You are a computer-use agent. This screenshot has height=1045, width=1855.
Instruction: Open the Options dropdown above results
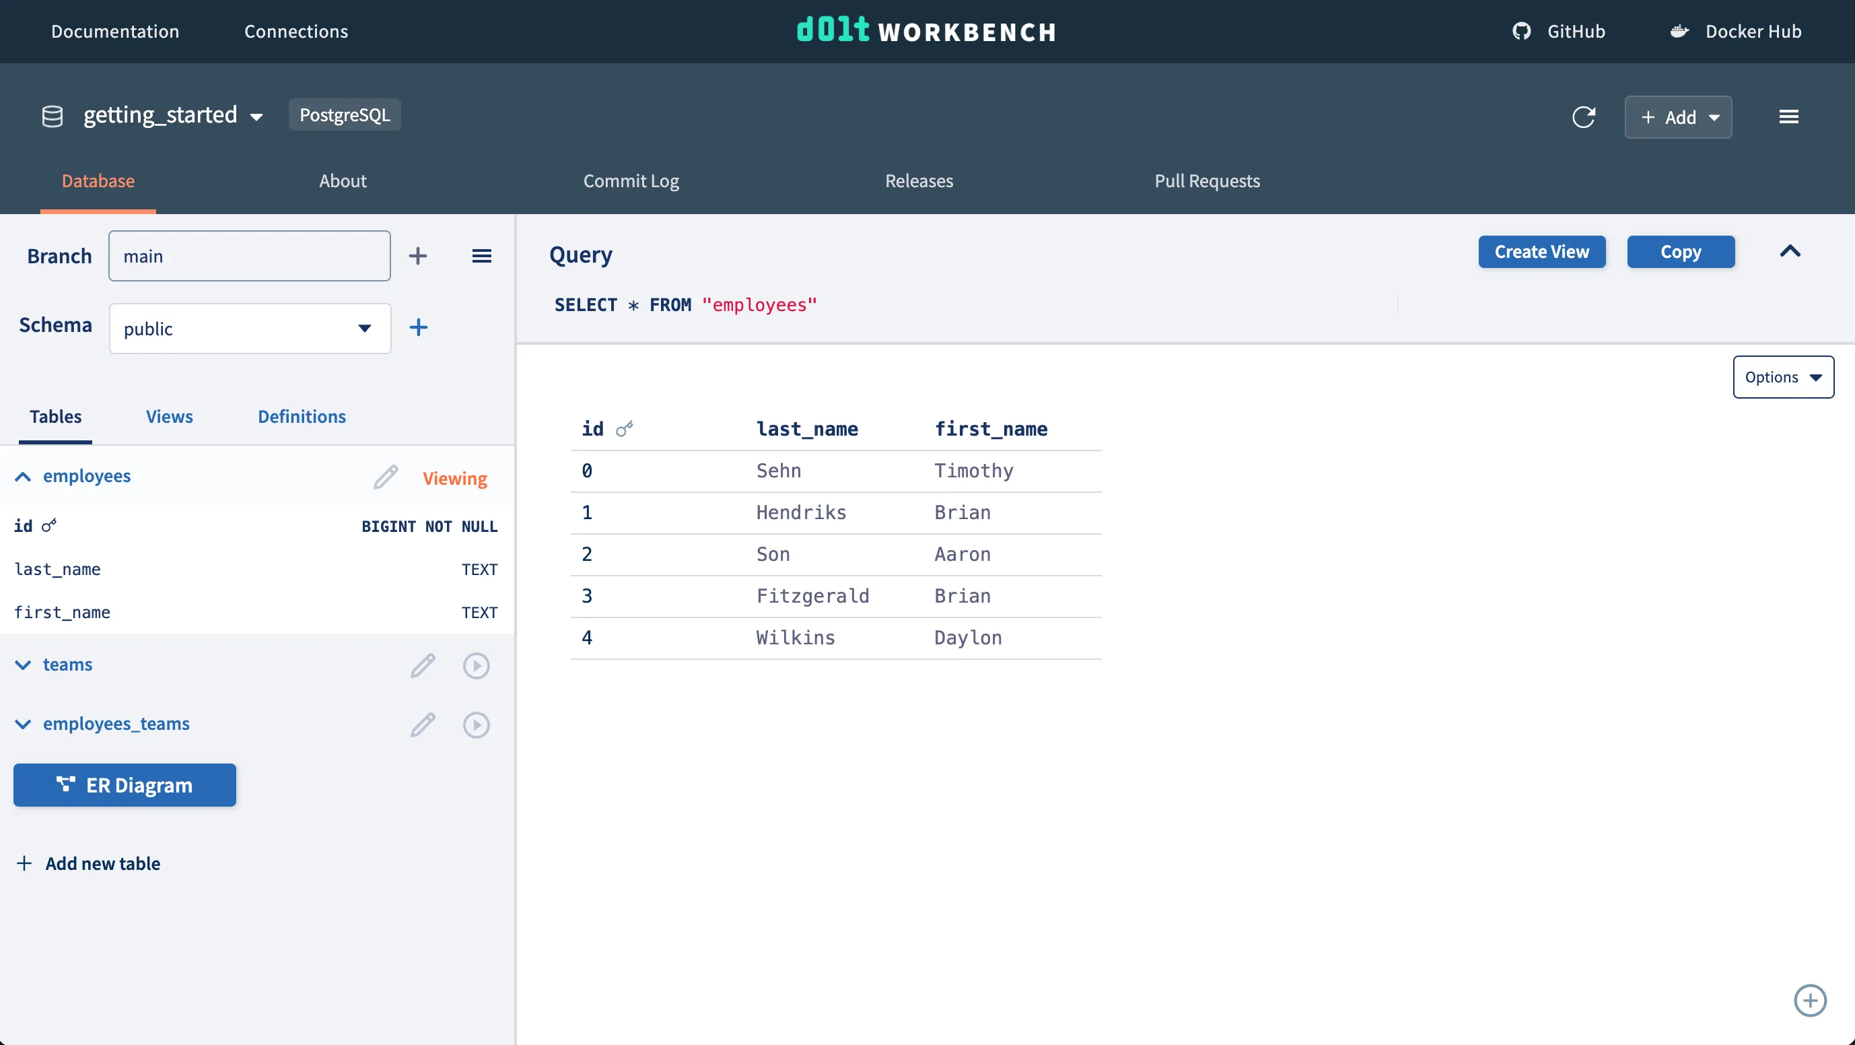tap(1782, 377)
